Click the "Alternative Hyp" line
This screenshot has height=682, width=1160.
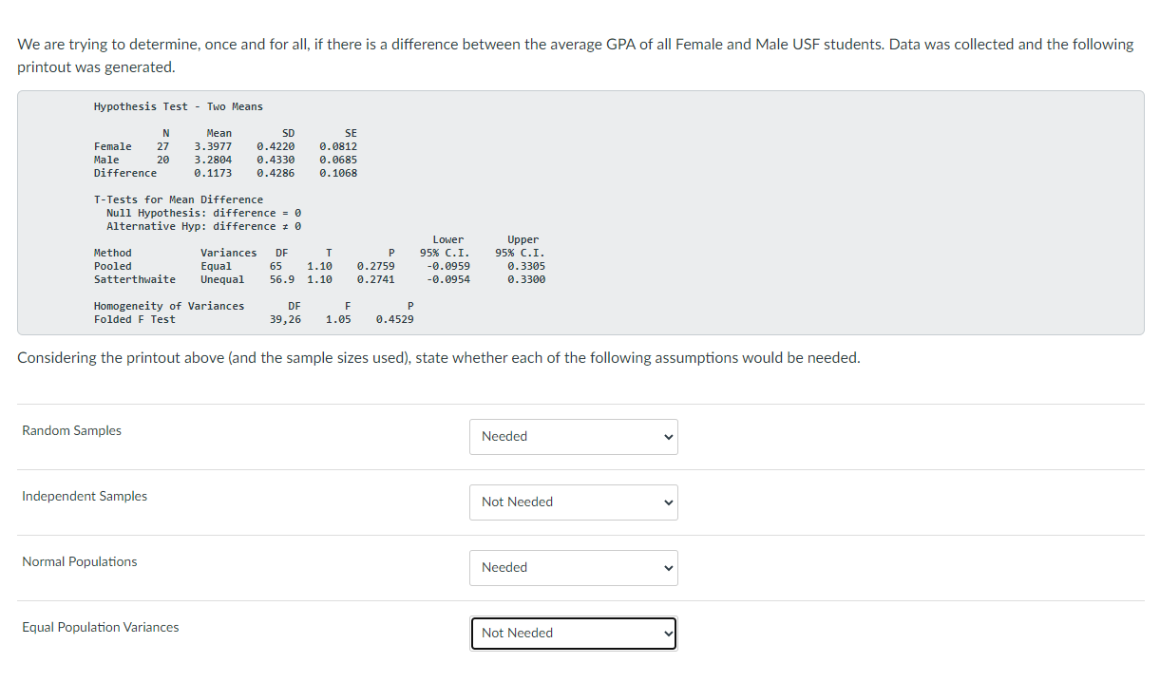[x=203, y=227]
